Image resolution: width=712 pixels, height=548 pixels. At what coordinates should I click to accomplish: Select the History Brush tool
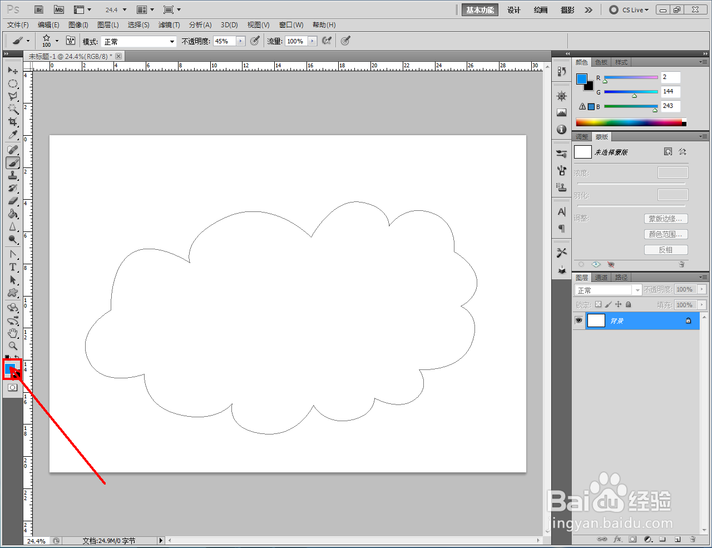(x=13, y=188)
